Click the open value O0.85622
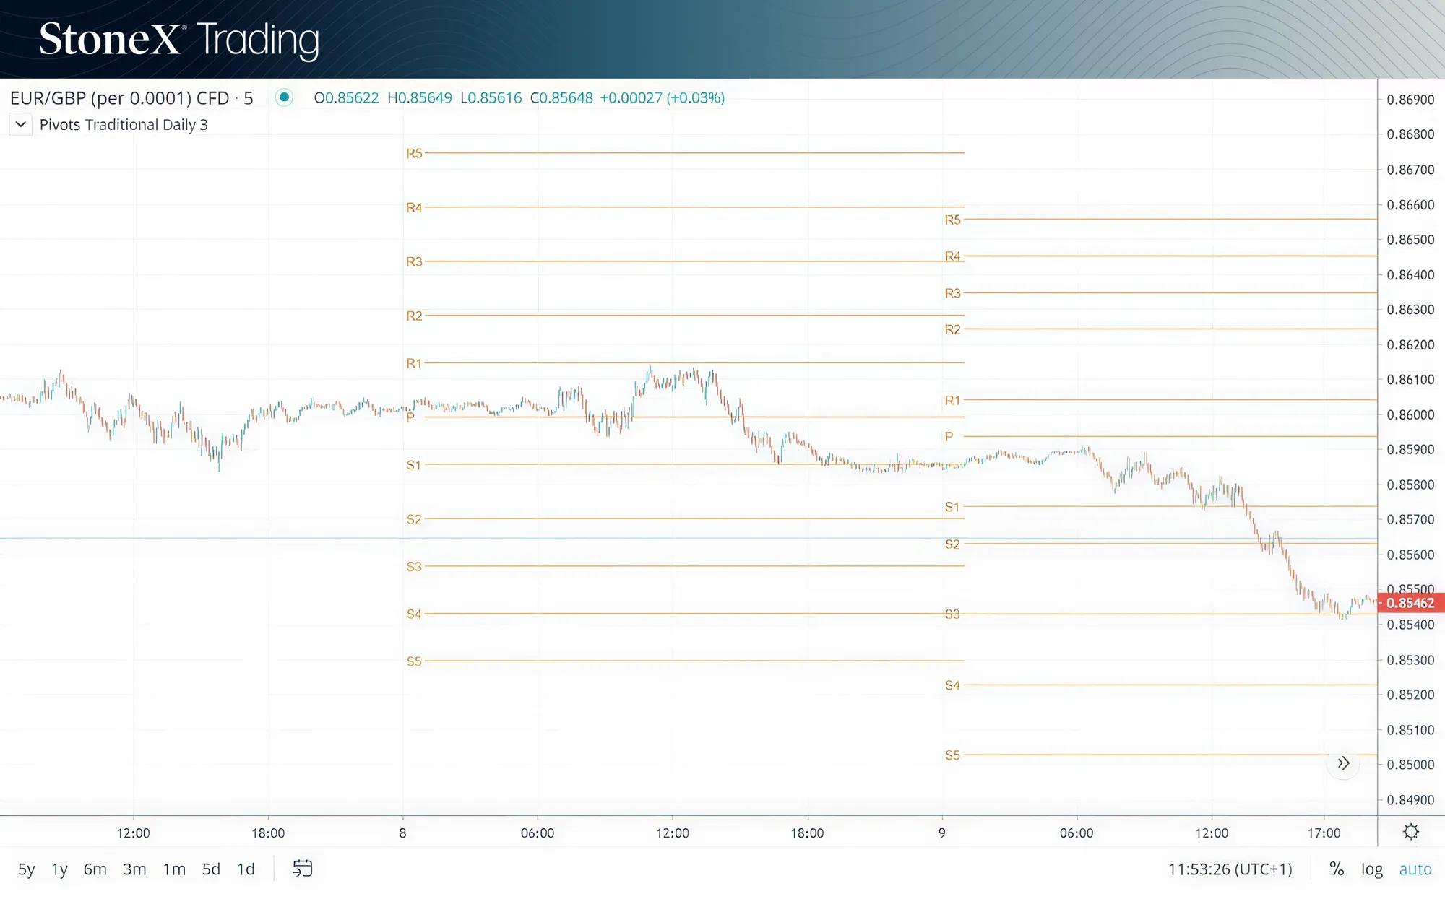Screen dimensions: 1445x899 pos(346,98)
